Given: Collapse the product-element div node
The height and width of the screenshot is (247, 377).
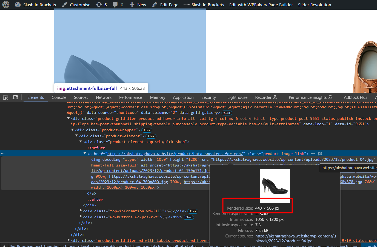Looking at the screenshot, I should (x=76, y=136).
